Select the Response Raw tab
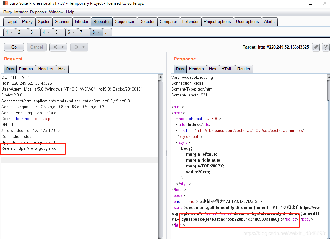This screenshot has height=239, width=330. pos(180,69)
